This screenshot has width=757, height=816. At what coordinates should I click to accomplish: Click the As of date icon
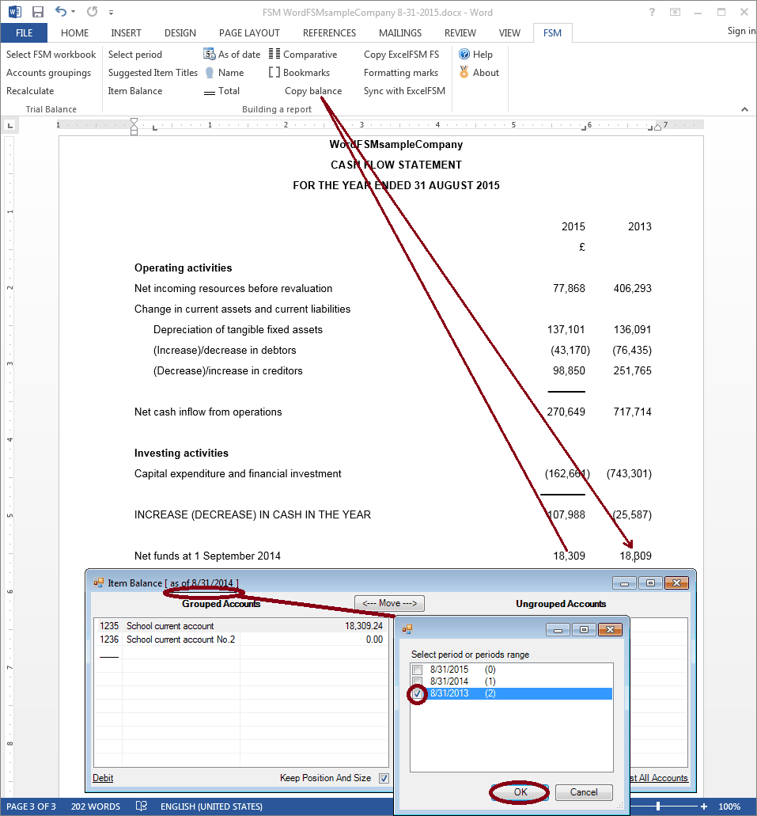point(209,54)
